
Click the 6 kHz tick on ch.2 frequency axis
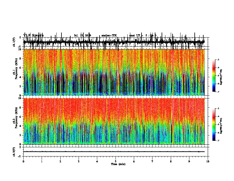(21, 117)
